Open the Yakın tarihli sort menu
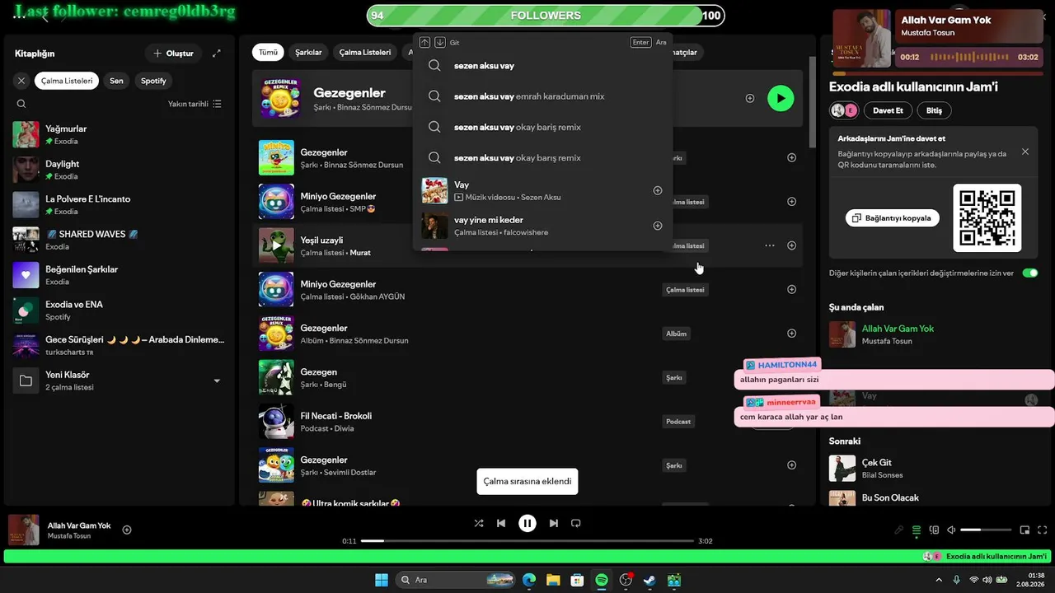Viewport: 1055px width, 593px height. pos(195,104)
